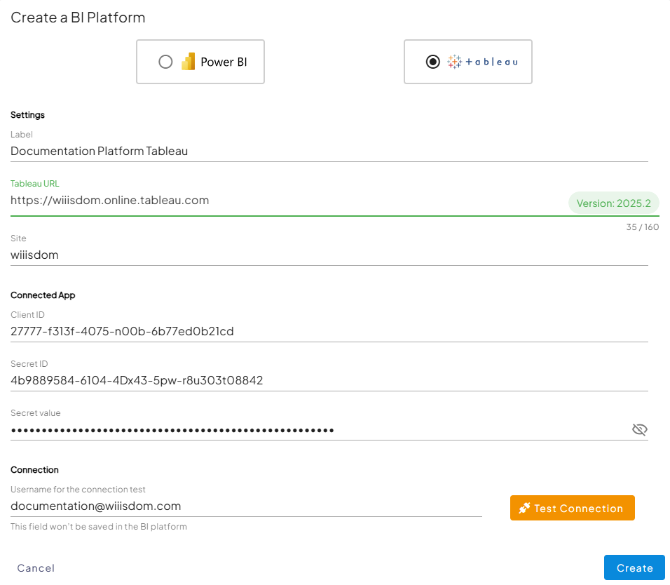Click the plug icon on Test Connection
The width and height of the screenshot is (670, 585).
click(x=524, y=508)
